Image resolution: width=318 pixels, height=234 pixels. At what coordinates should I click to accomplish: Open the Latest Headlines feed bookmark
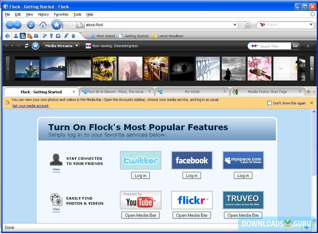tap(168, 36)
